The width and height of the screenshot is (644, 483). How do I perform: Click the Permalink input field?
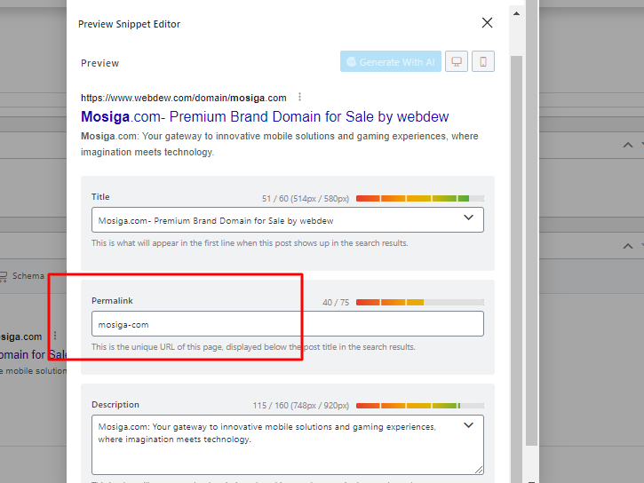click(288, 324)
